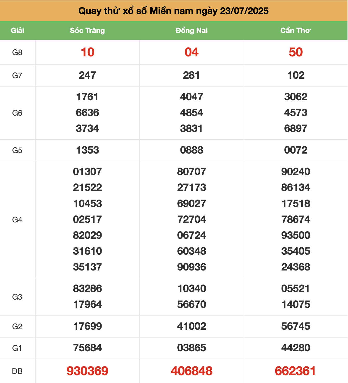This screenshot has height=383, width=348.
Task: Select Cần Thơ G2 number 56745
Action: 296,326
